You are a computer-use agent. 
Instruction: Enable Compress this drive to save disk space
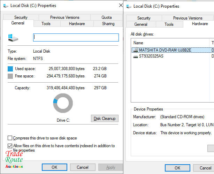[10, 138]
